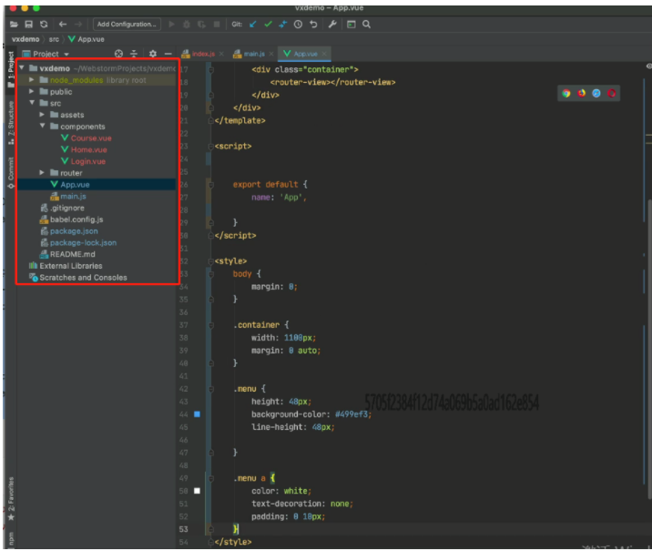Open settings with the wrench icon

tap(332, 24)
